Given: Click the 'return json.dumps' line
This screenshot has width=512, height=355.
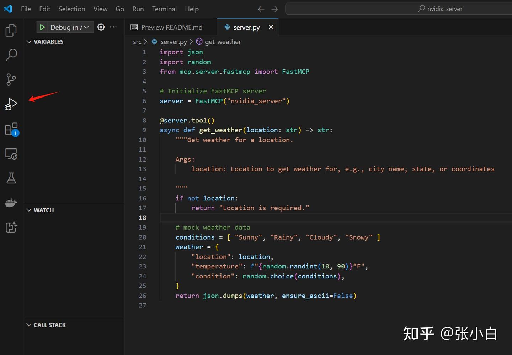Looking at the screenshot, I should [x=266, y=296].
